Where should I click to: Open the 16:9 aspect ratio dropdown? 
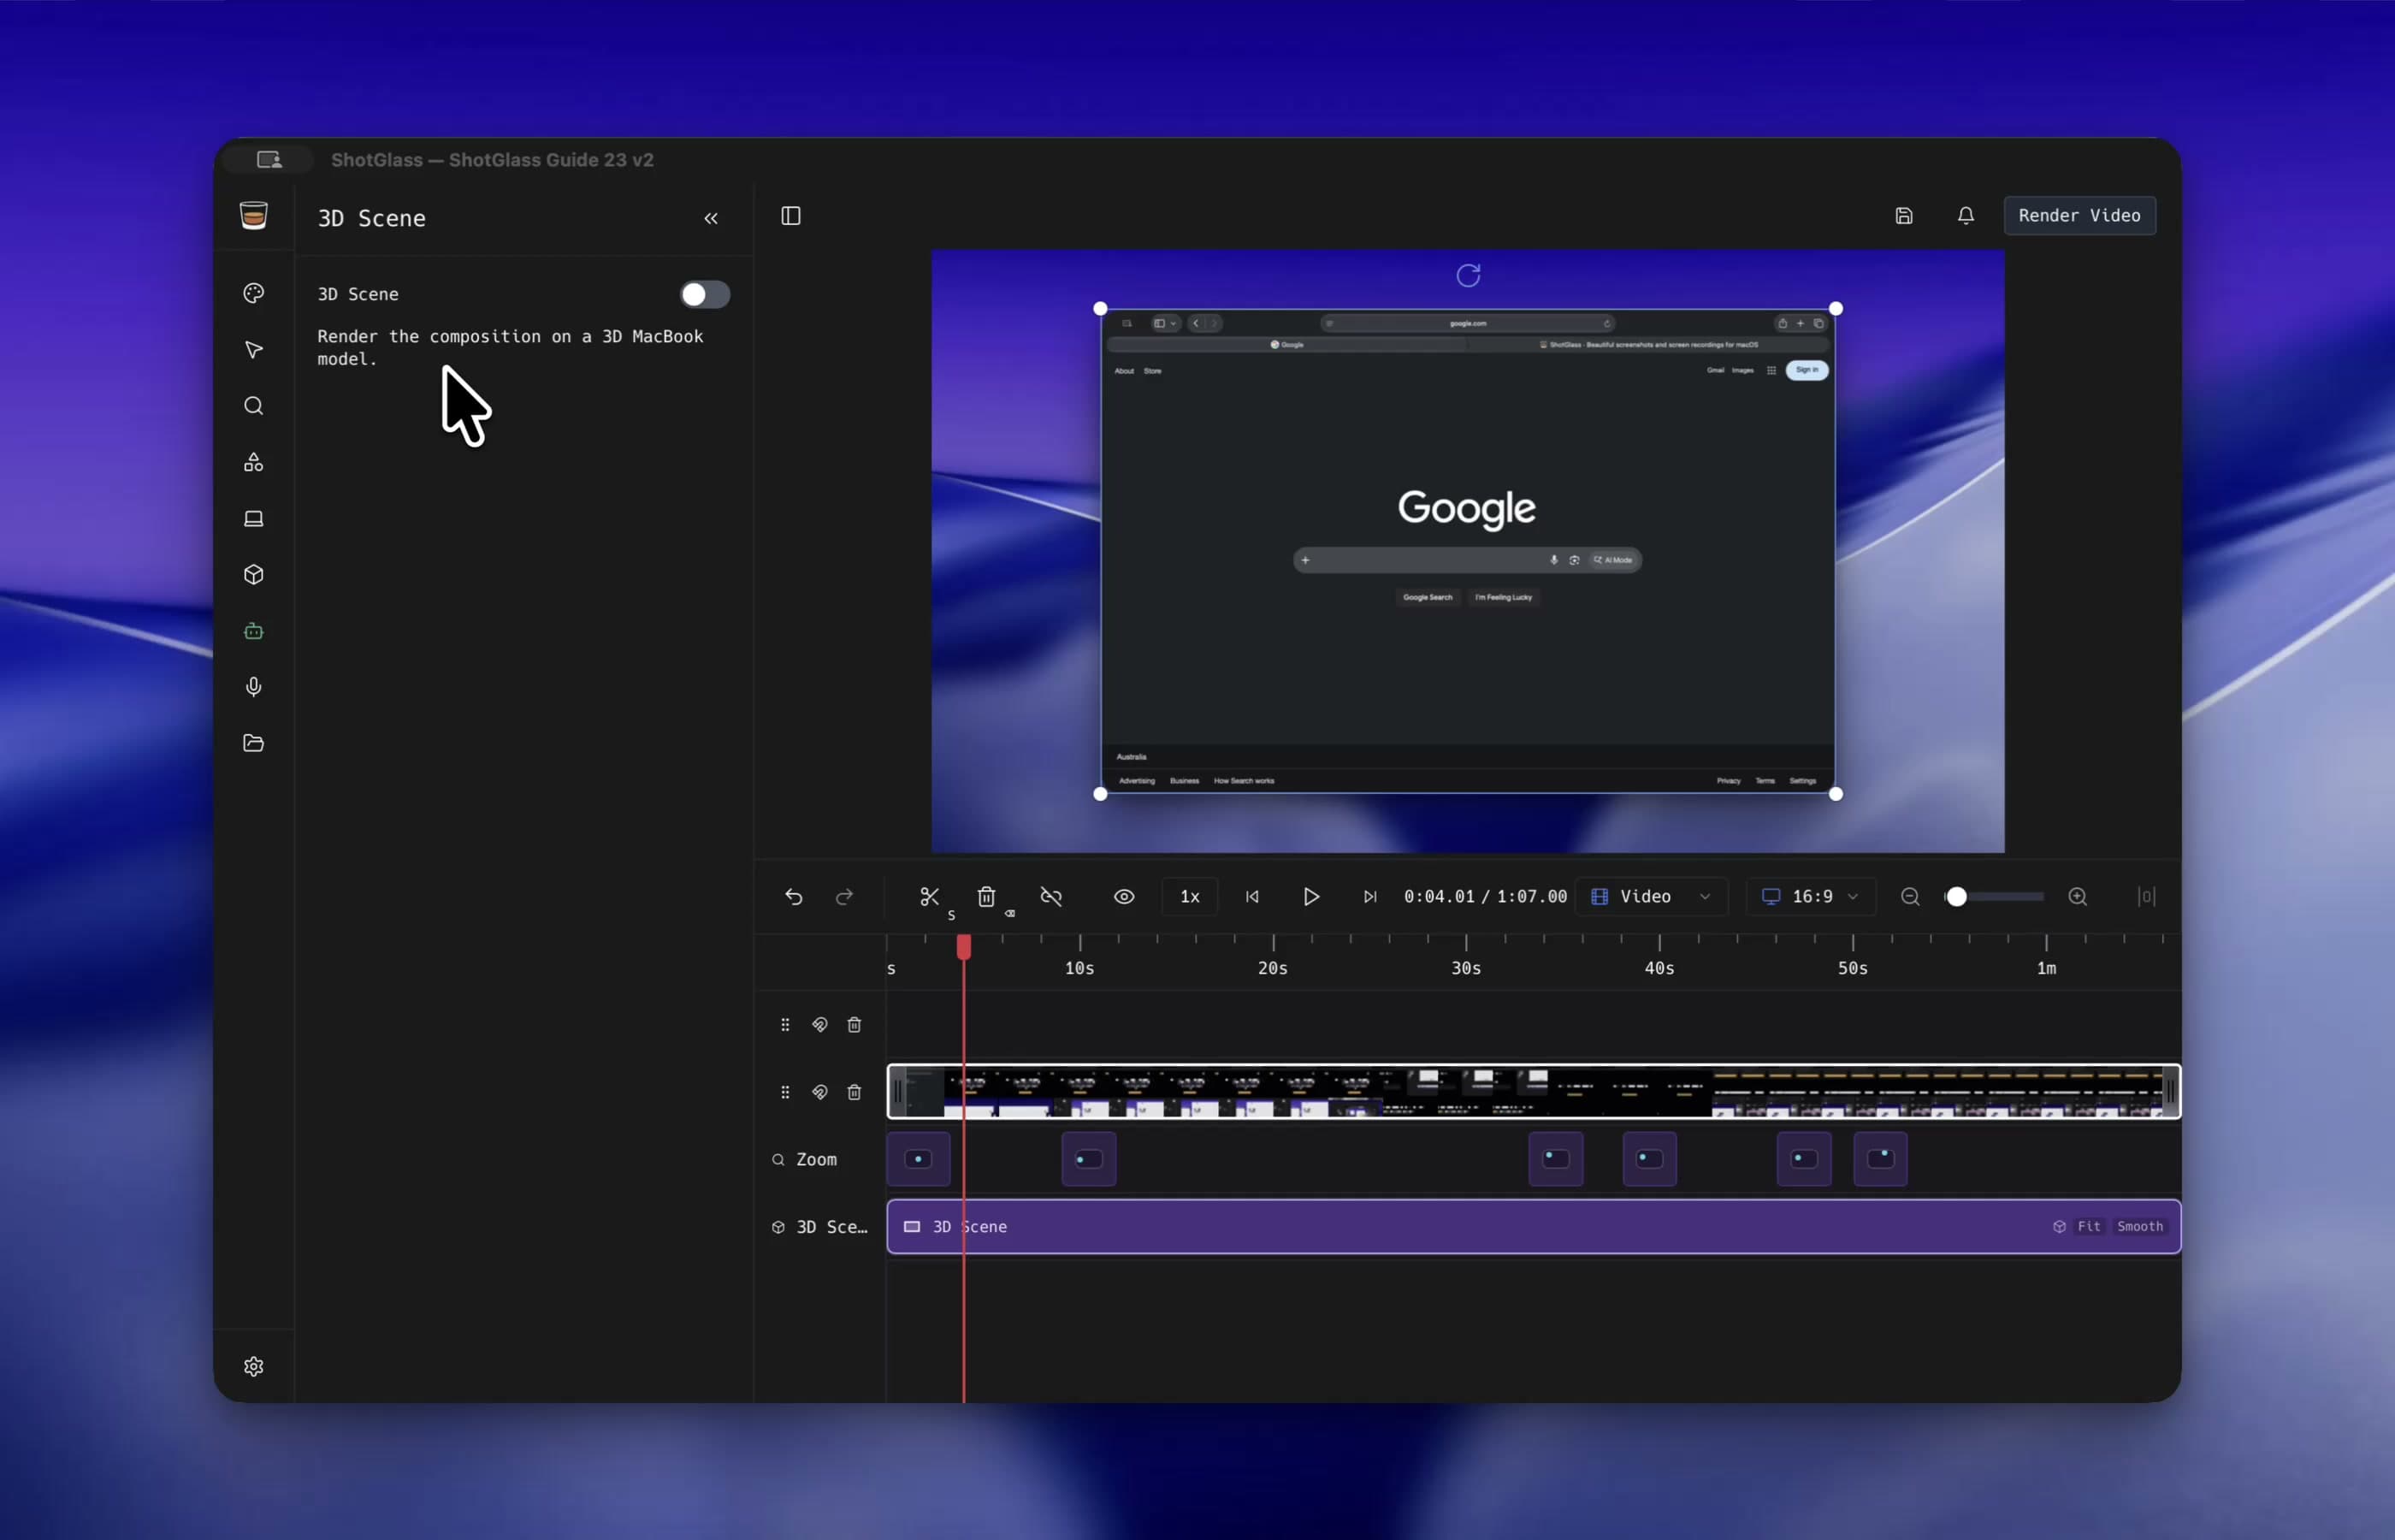1810,896
